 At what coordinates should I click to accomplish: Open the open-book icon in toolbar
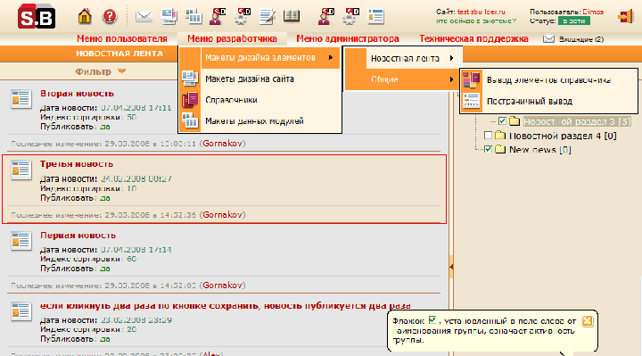click(292, 16)
